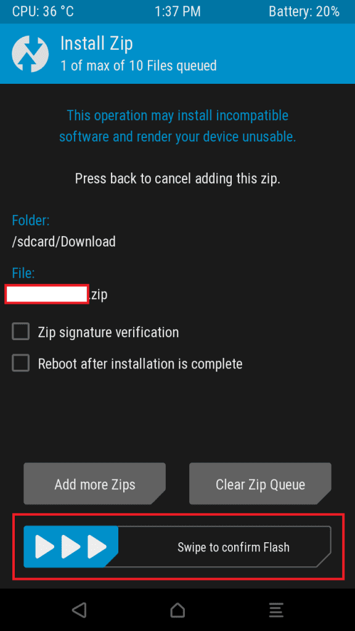
Task: Click the 1:37 PM clock display
Action: click(177, 11)
